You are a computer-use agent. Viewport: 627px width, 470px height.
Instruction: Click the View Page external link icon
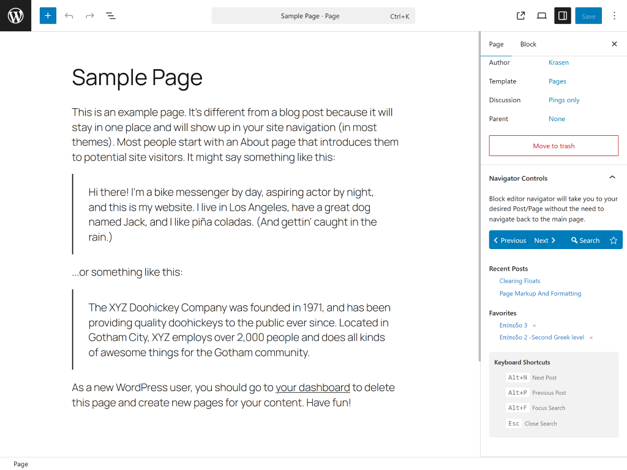pyautogui.click(x=521, y=16)
